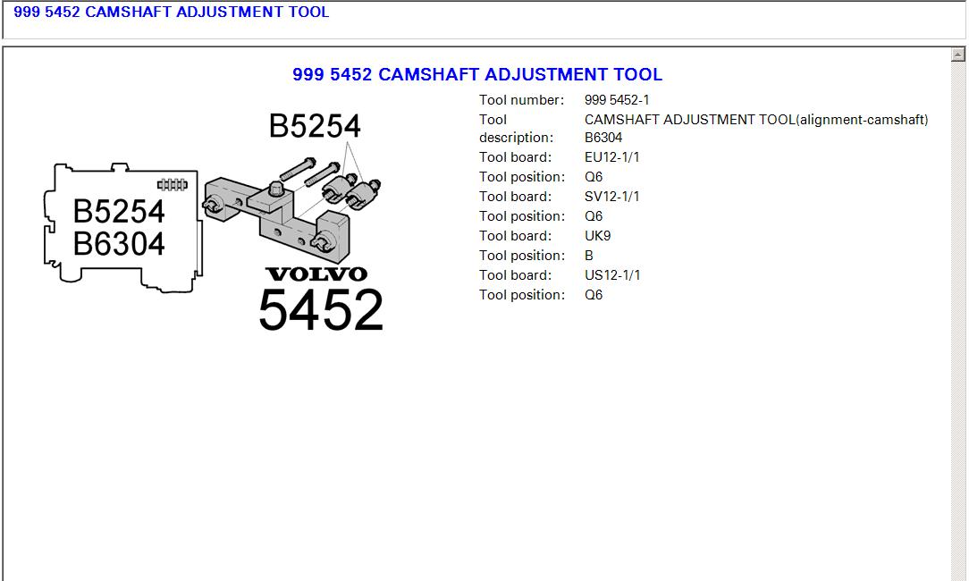This screenshot has width=969, height=581.
Task: Click the tool board value 'SV12-1/1'
Action: coord(611,197)
